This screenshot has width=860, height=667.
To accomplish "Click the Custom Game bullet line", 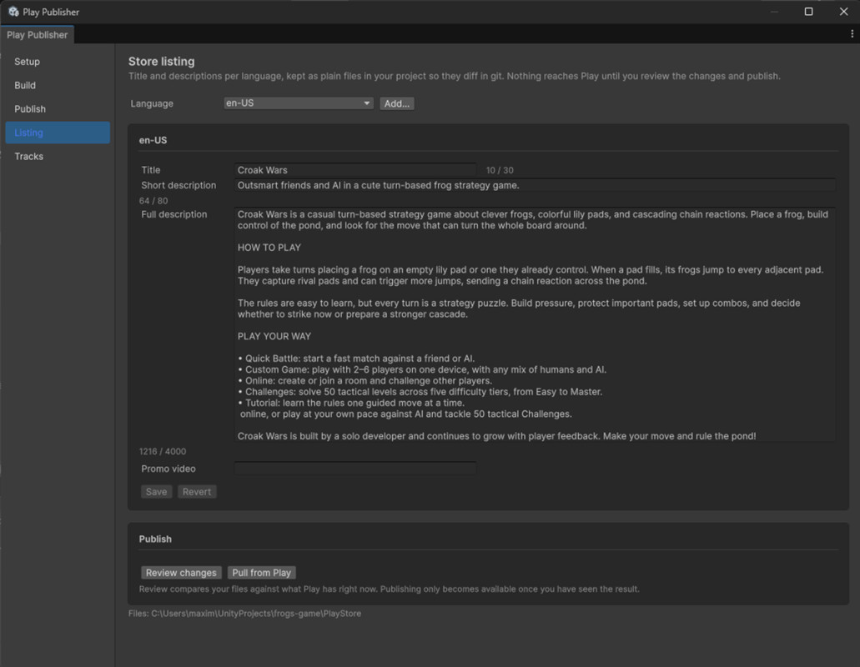I will pos(422,369).
